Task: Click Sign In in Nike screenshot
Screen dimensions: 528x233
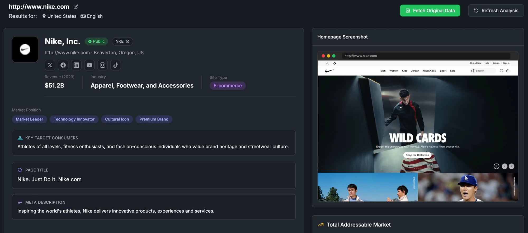Action: [506, 63]
